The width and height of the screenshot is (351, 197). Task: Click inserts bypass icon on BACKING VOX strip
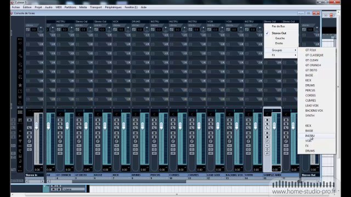click(x=229, y=146)
